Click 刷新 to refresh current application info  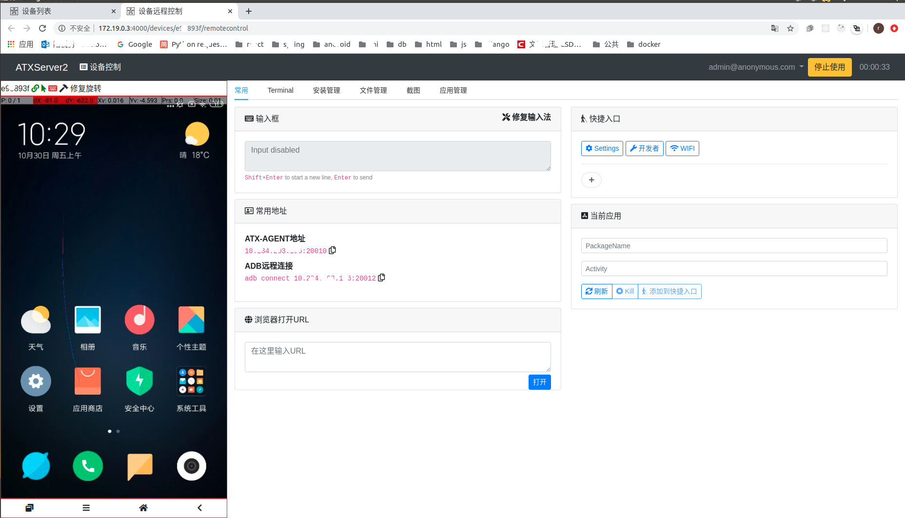pos(596,291)
